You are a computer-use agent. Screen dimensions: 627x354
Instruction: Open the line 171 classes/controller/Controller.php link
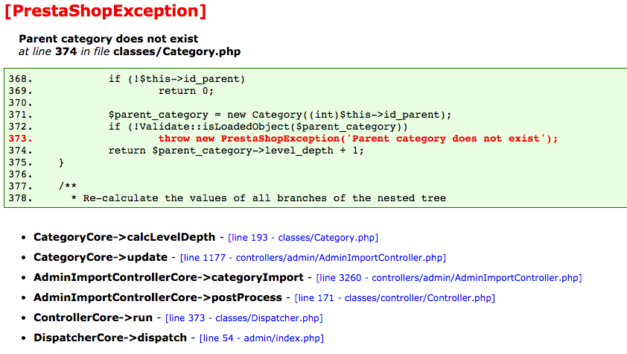(x=395, y=298)
